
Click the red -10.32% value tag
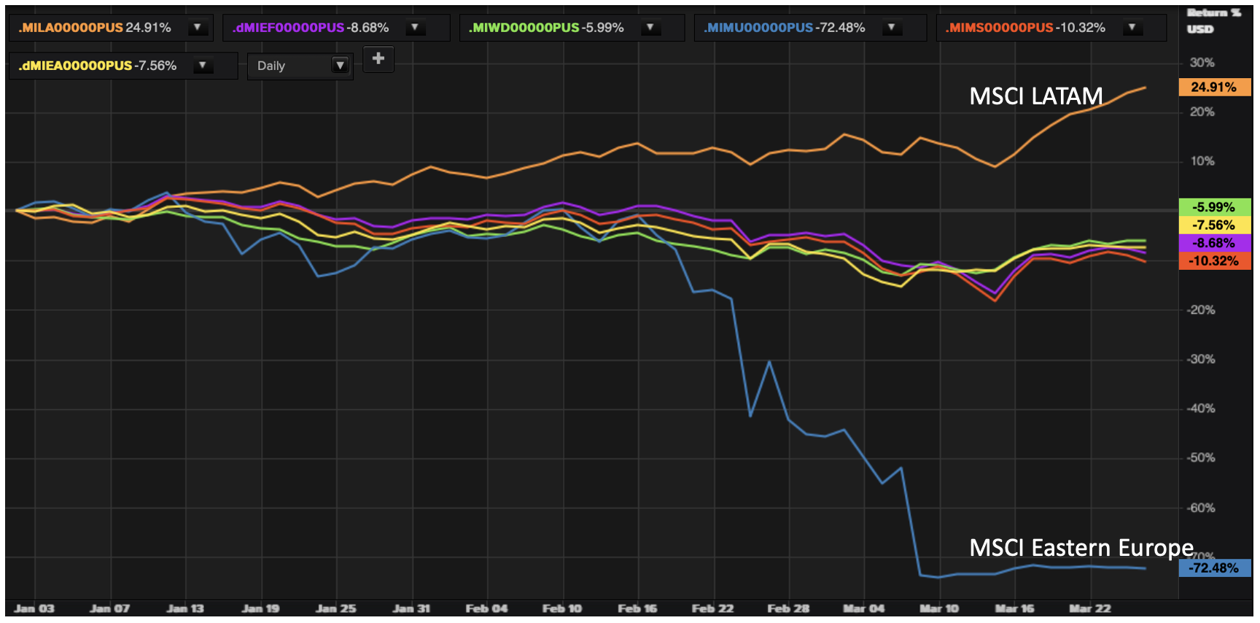pos(1215,260)
